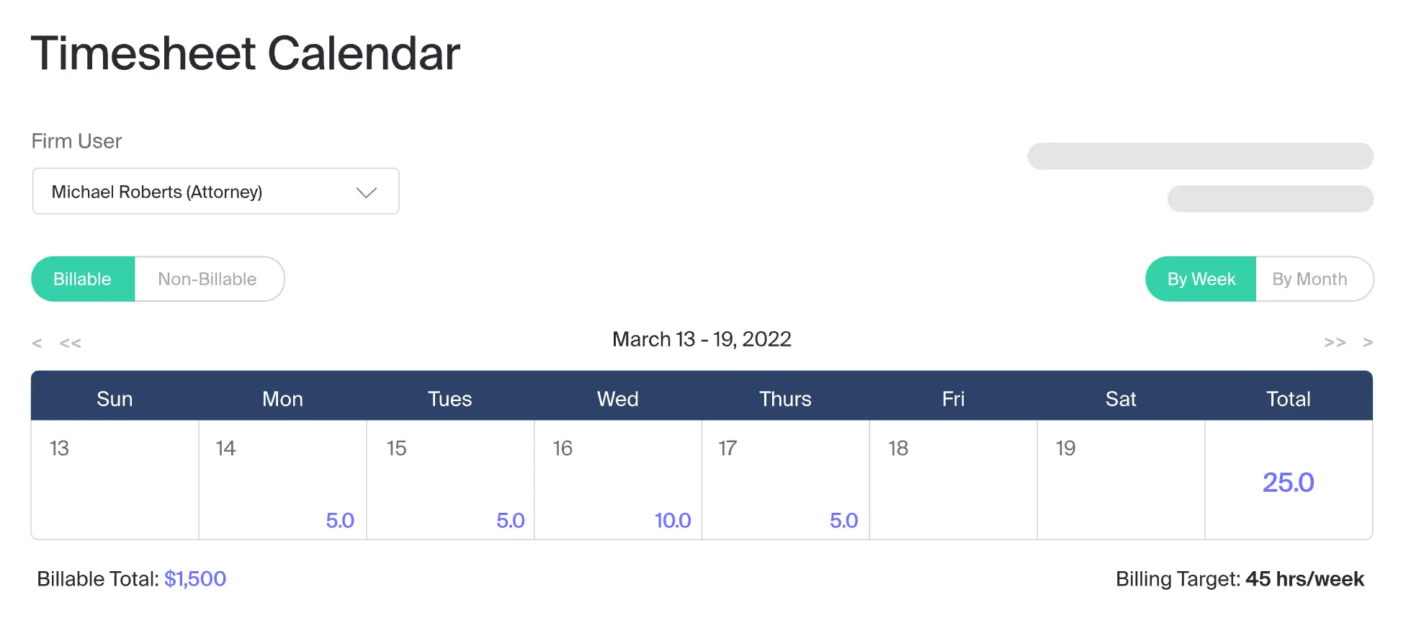Select By Week view
This screenshot has height=623, width=1406.
(1201, 279)
